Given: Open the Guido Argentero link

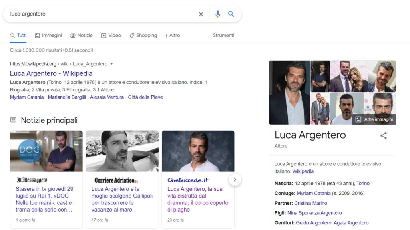Looking at the screenshot, I should tap(314, 223).
